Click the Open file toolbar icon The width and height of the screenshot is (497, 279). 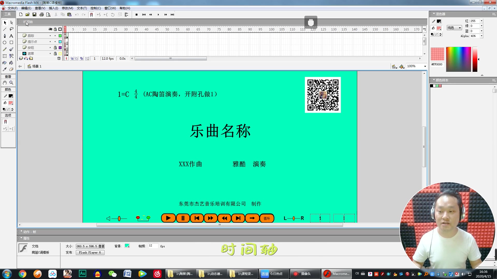point(27,15)
